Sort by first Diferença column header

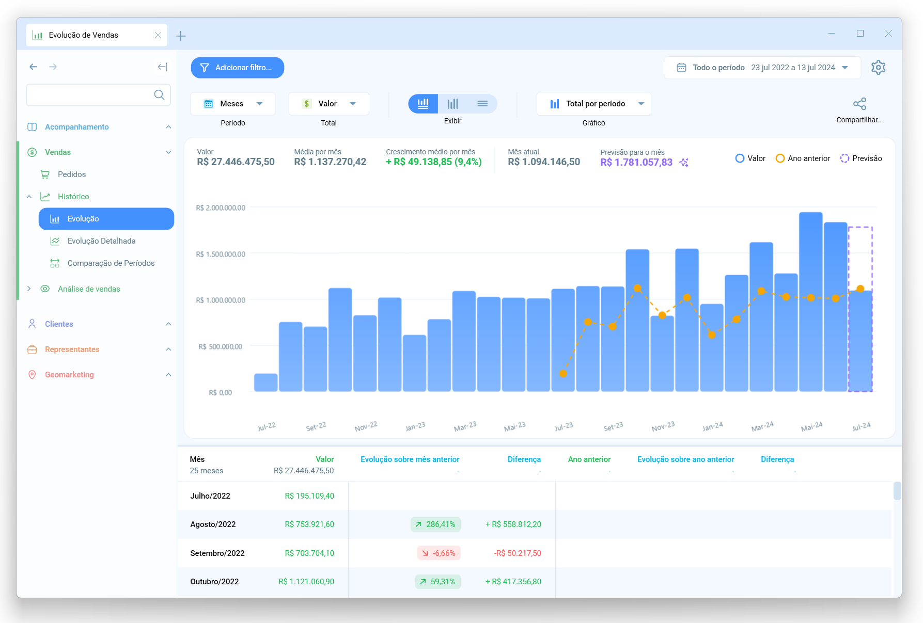tap(524, 459)
